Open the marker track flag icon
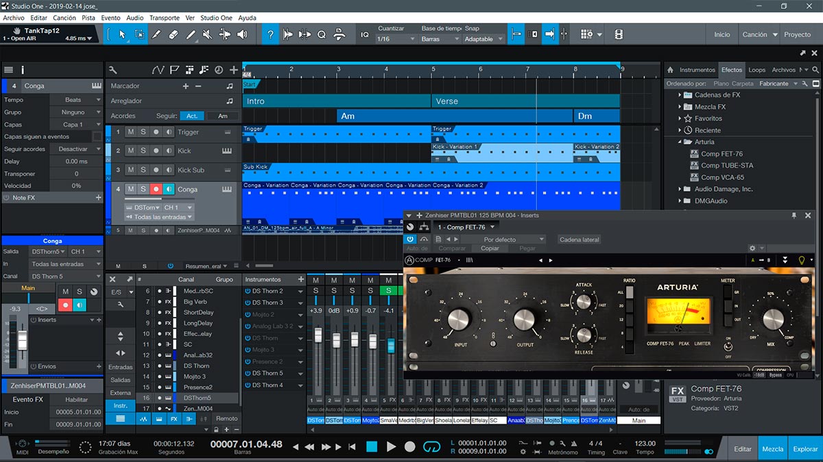The width and height of the screenshot is (823, 462). tap(174, 70)
